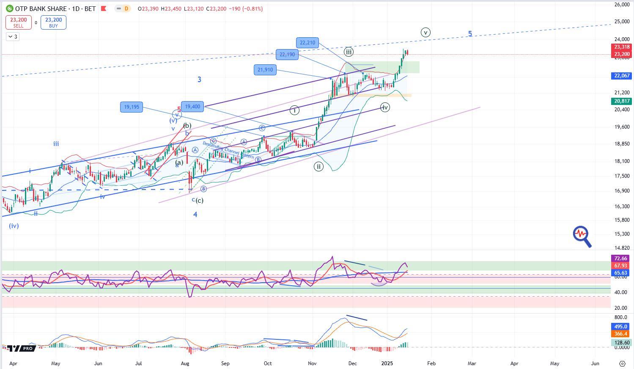Select the circled iv wave label
Screen dimensions: 634x369
(385, 107)
